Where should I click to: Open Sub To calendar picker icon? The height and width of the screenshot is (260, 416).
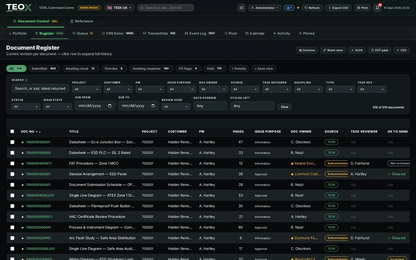153,106
